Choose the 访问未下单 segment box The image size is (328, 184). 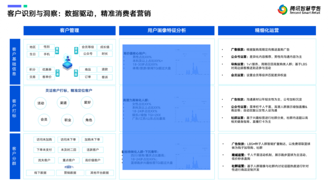coord(68,140)
